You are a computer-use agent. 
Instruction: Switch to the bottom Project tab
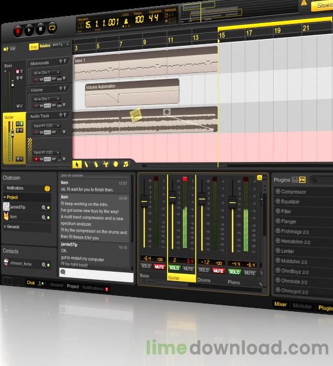73,286
